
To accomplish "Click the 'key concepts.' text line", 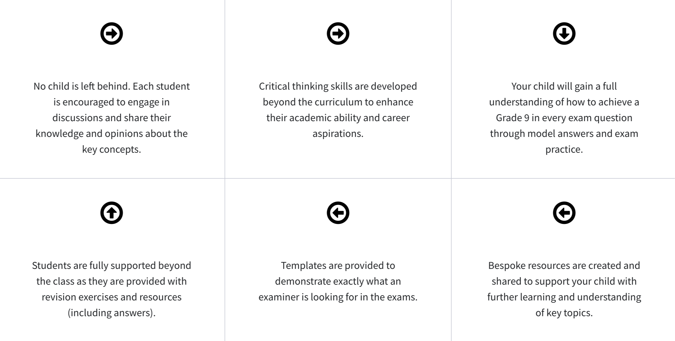I will click(111, 149).
